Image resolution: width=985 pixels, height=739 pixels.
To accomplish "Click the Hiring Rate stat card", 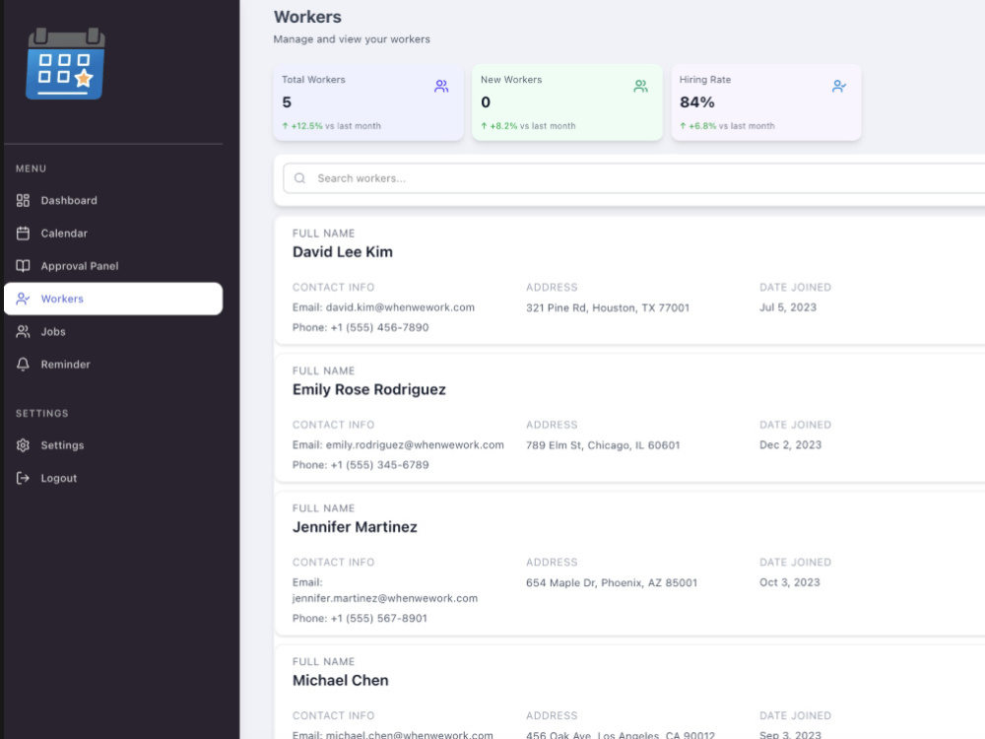I will click(x=766, y=101).
